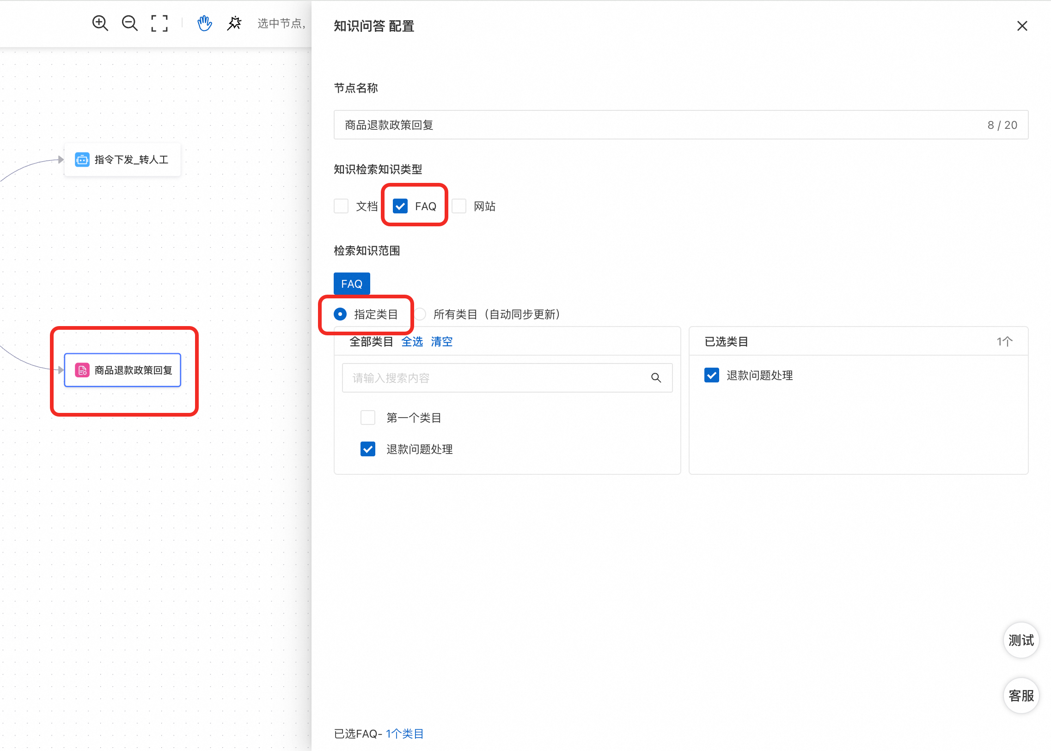The width and height of the screenshot is (1051, 751).
Task: Select 所有类目（自动同步更新） radio option
Action: pyautogui.click(x=420, y=315)
